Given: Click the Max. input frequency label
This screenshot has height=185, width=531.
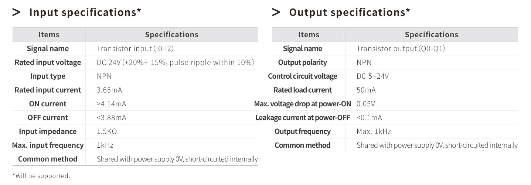Looking at the screenshot, I should tap(48, 145).
